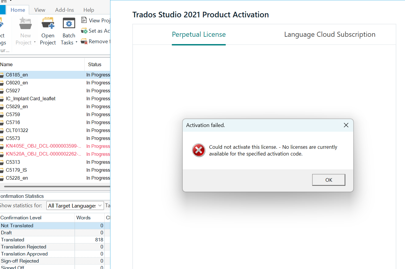Click the Batch Tasks gear icon
Viewport: 405px width, 269px height.
click(x=68, y=23)
